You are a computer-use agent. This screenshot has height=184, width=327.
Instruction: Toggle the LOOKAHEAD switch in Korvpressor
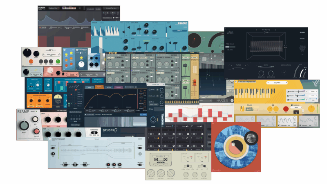point(53,148)
